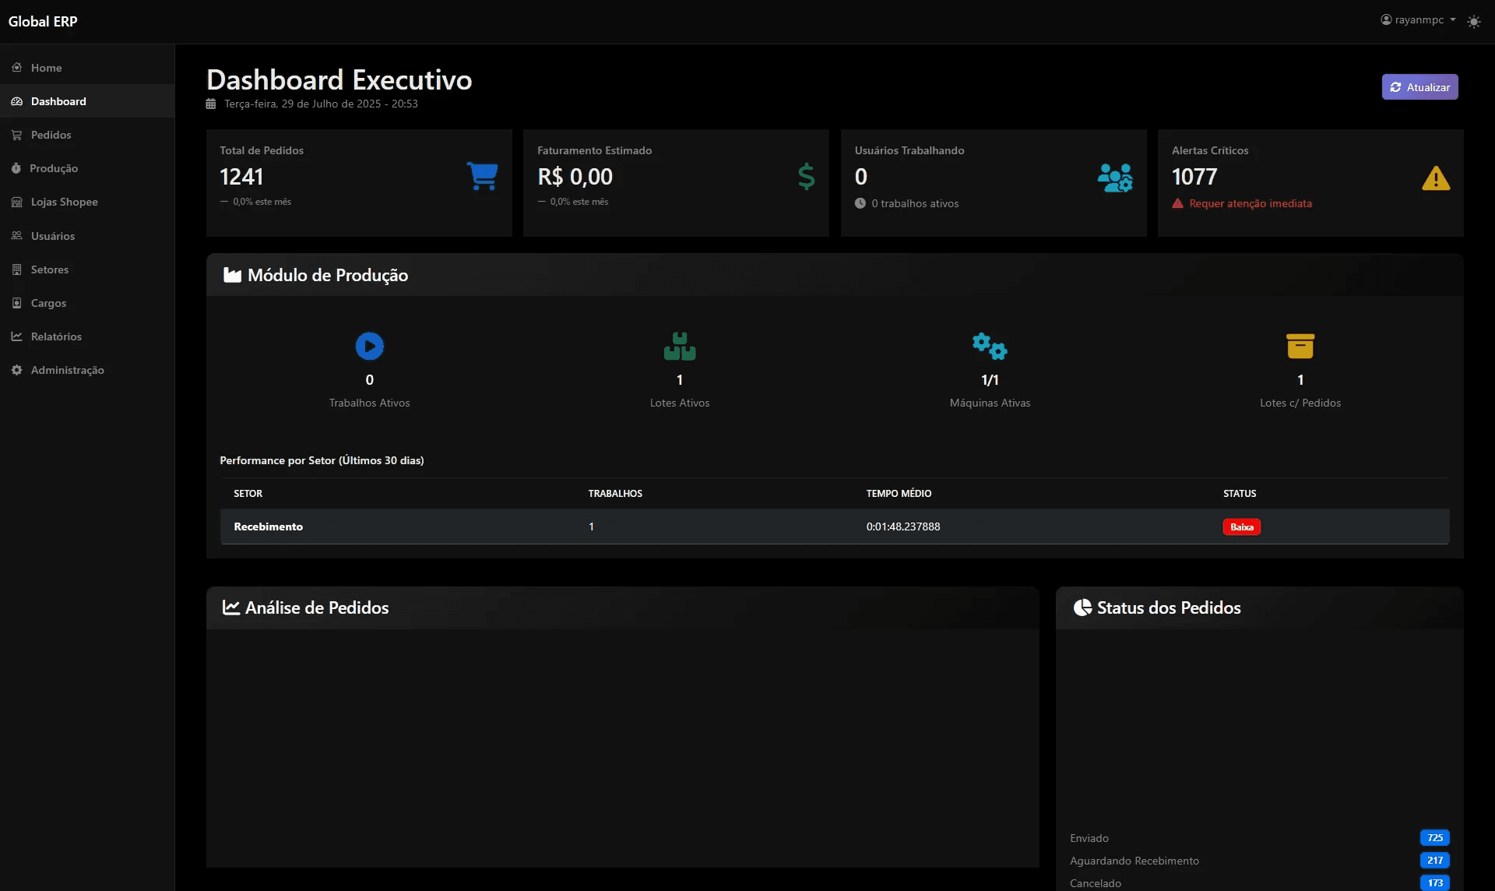Click the Enviado count badge 725

click(x=1434, y=838)
